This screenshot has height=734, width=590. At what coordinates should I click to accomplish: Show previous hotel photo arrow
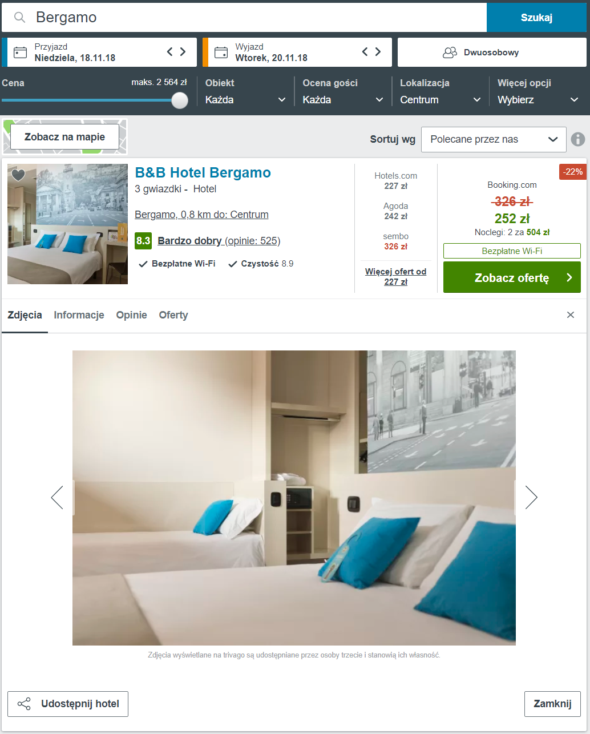point(57,497)
